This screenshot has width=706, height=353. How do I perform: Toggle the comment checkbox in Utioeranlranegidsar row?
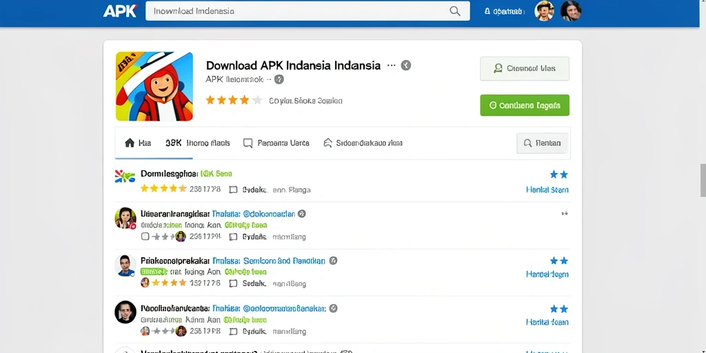tap(233, 236)
